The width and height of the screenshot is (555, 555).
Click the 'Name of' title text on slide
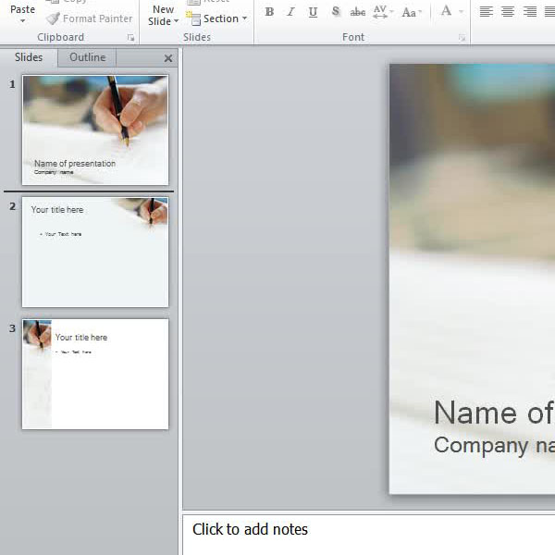point(494,413)
